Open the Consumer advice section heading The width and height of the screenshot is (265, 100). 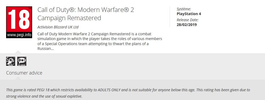click(x=24, y=73)
